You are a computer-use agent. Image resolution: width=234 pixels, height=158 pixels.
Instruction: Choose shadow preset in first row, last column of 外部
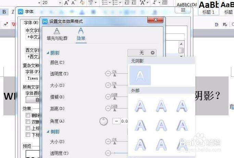coord(182,106)
